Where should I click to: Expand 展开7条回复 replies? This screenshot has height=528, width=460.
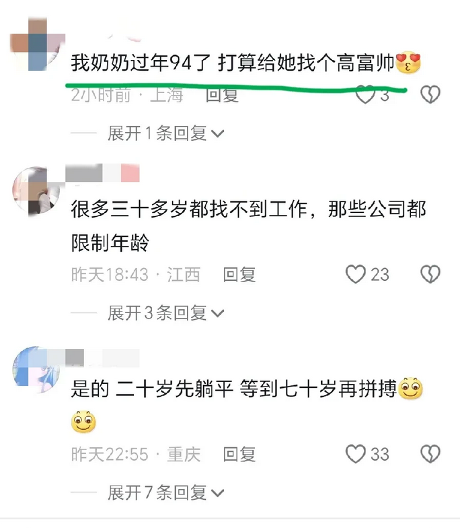(x=165, y=493)
